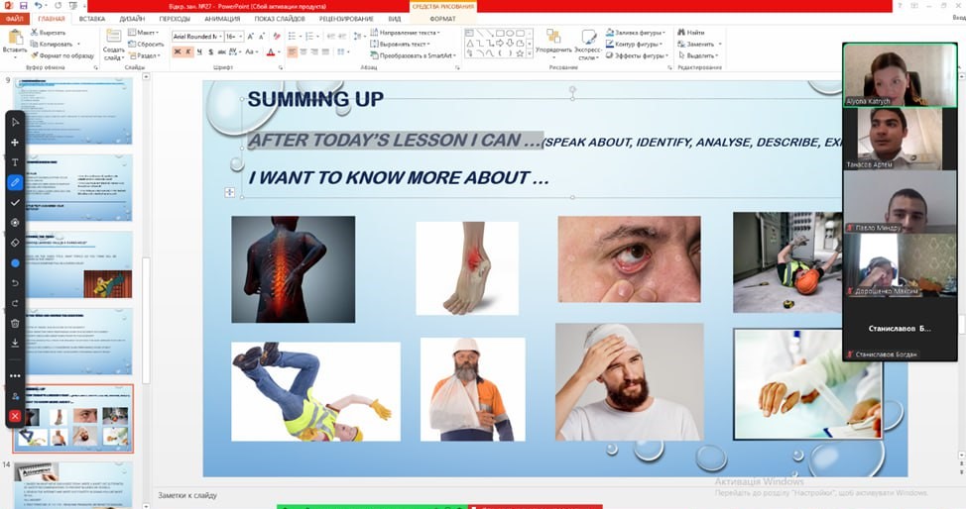966x509 pixels.
Task: Open Выровнять текст dropdown
Action: click(400, 44)
